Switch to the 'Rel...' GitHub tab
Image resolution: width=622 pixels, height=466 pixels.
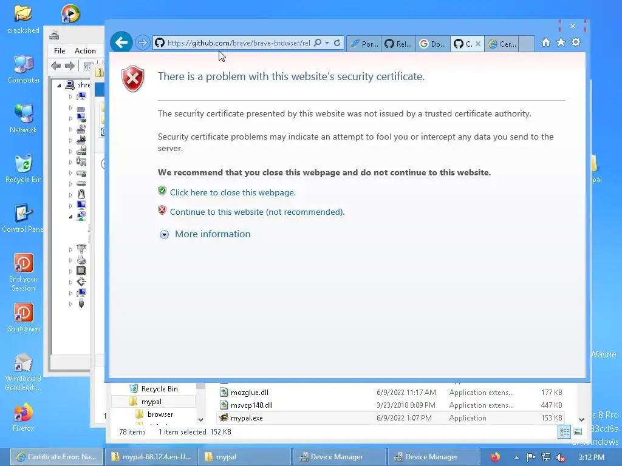pos(398,44)
